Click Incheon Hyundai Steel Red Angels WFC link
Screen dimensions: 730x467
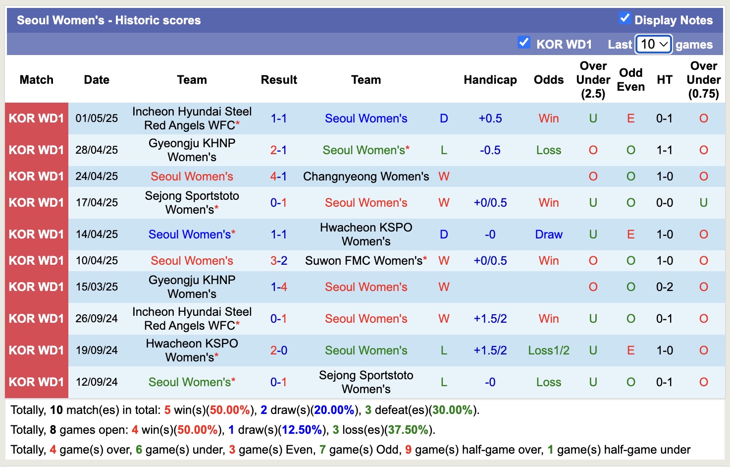coord(192,118)
